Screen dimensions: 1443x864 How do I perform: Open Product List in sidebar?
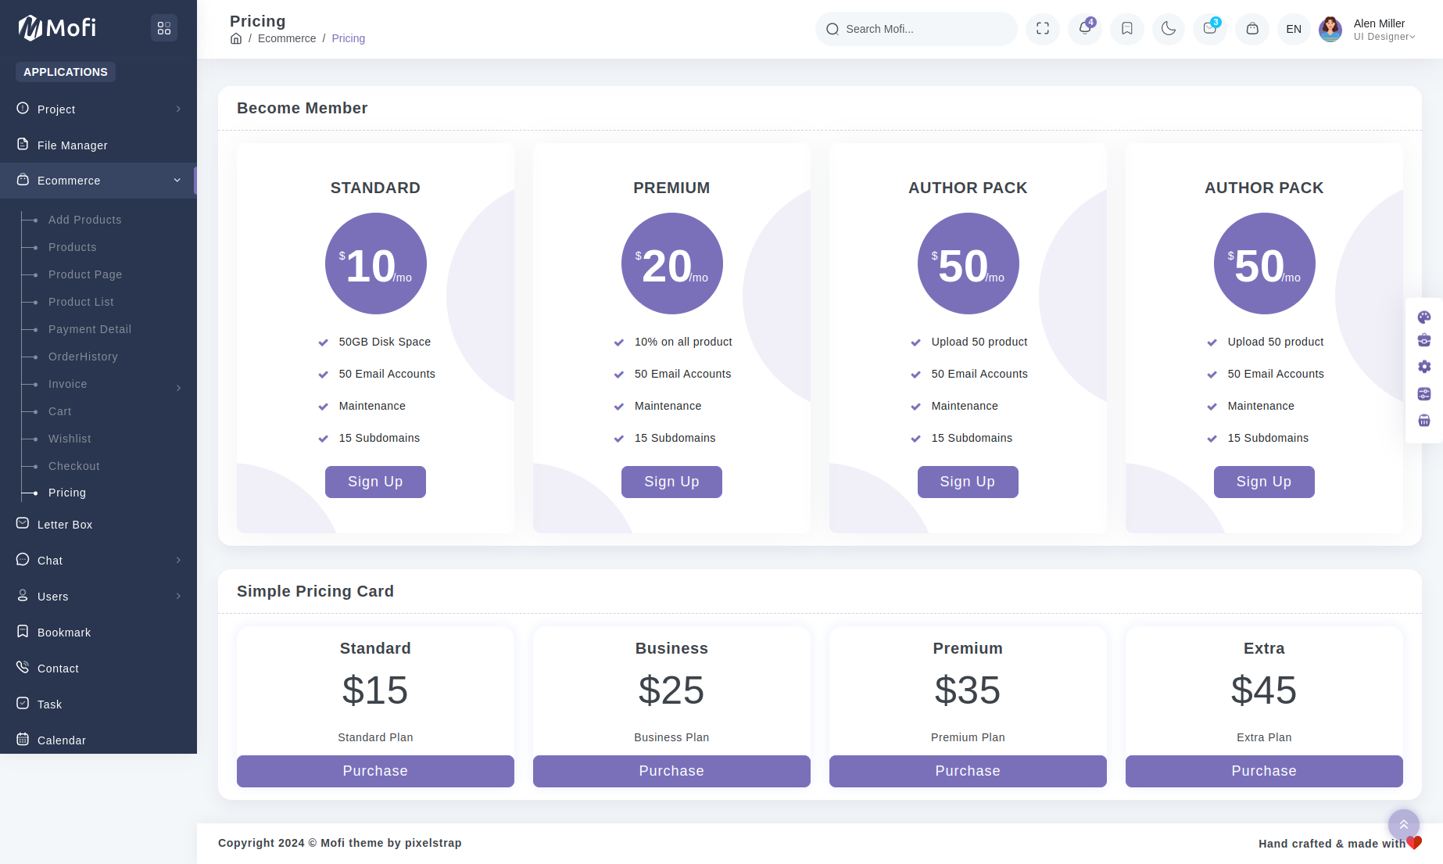click(x=81, y=302)
